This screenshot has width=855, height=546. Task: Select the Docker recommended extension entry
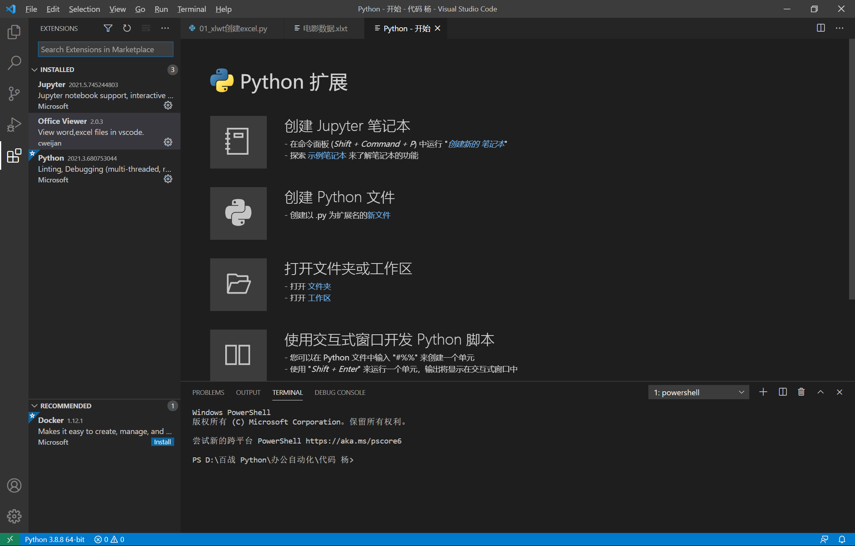(x=104, y=431)
